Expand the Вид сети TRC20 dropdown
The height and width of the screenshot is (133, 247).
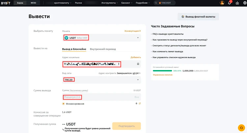(x=101, y=80)
